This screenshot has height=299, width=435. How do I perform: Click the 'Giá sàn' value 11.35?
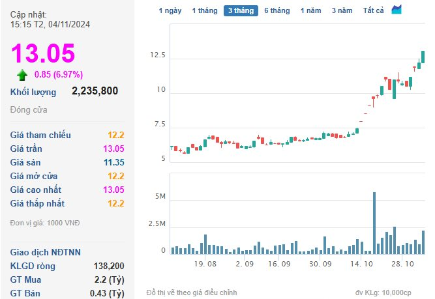[113, 162]
